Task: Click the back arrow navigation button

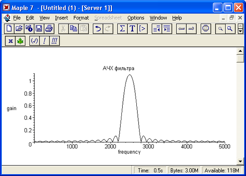Action: [x=181, y=29]
